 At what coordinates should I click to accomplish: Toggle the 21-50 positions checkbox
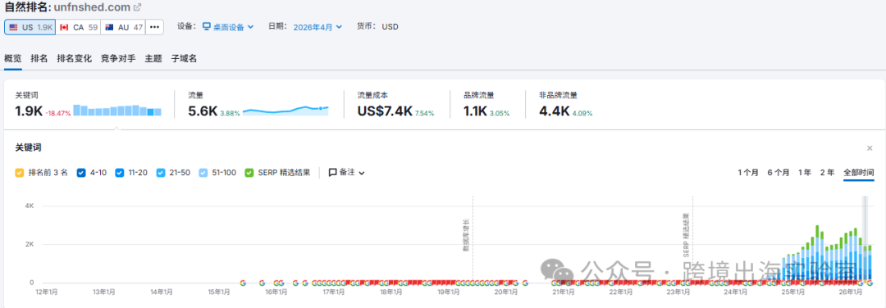pyautogui.click(x=161, y=173)
